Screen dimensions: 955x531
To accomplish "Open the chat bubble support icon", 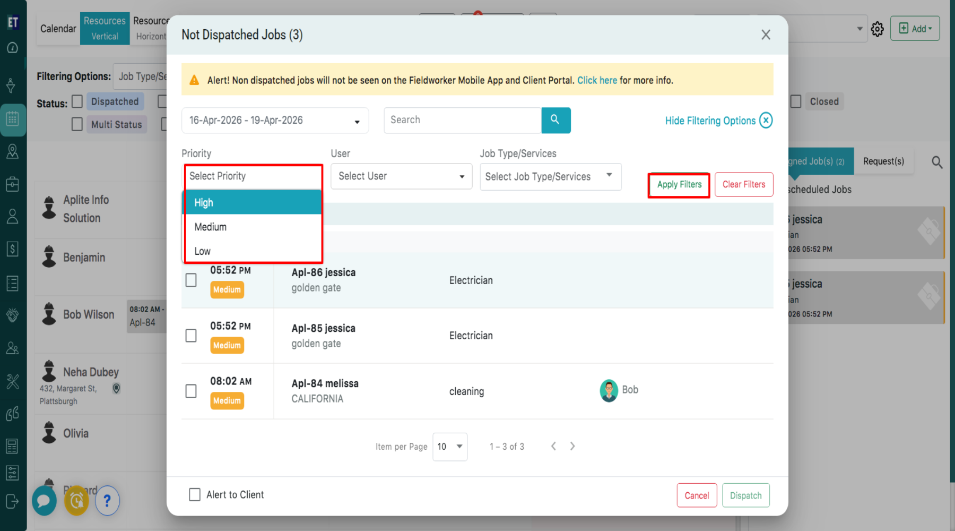I will pos(44,500).
